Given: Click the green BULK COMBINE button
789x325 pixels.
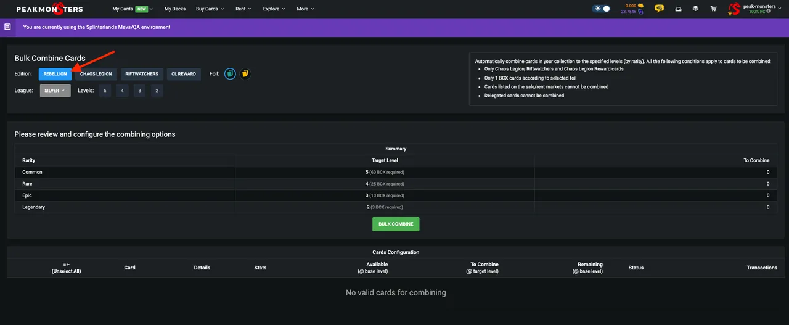Looking at the screenshot, I should (x=396, y=224).
